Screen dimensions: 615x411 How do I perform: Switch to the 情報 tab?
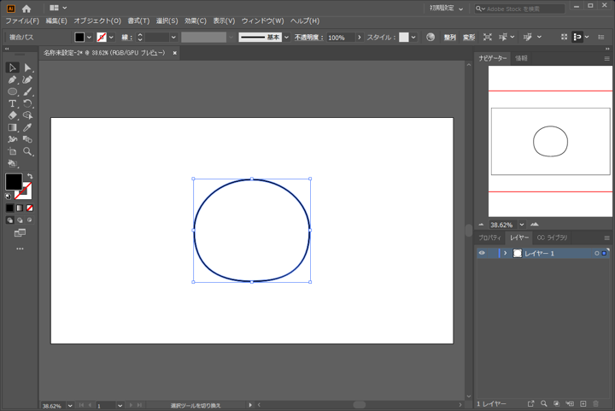coord(521,58)
